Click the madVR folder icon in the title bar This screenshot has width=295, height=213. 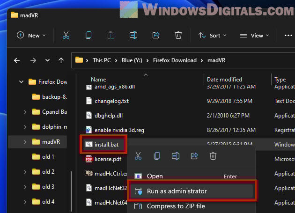(x=15, y=15)
